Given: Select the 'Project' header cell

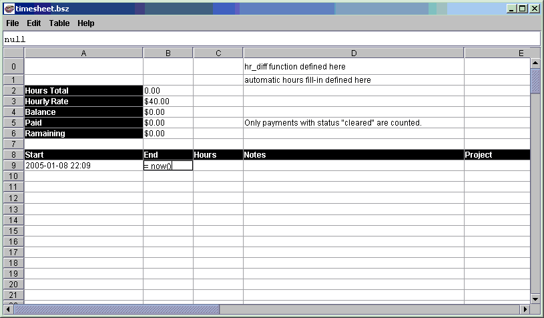Looking at the screenshot, I should tap(497, 155).
